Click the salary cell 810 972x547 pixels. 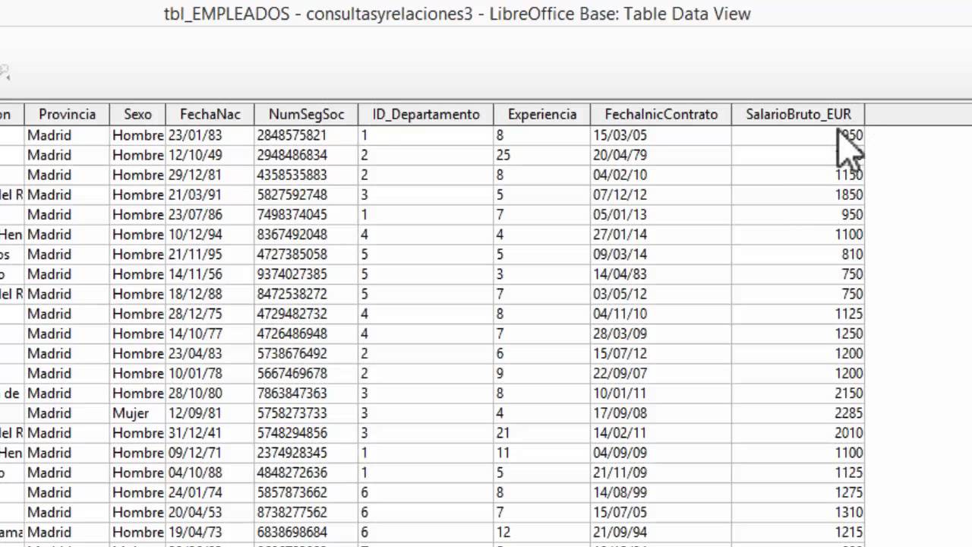798,254
